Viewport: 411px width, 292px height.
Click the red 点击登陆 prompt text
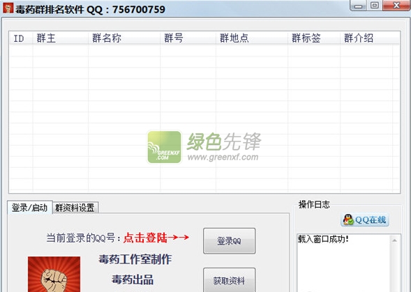tap(156, 238)
